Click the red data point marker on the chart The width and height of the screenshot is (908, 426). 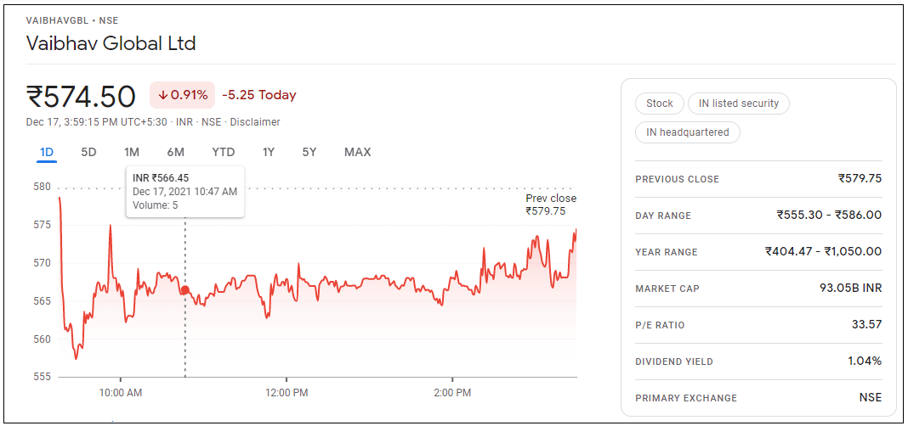[184, 290]
